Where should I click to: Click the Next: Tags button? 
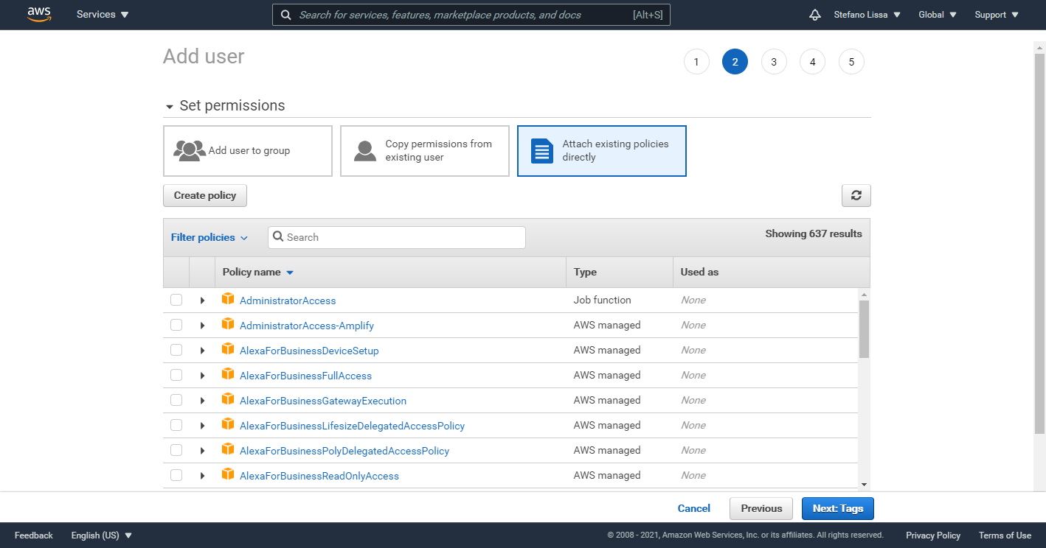click(838, 508)
